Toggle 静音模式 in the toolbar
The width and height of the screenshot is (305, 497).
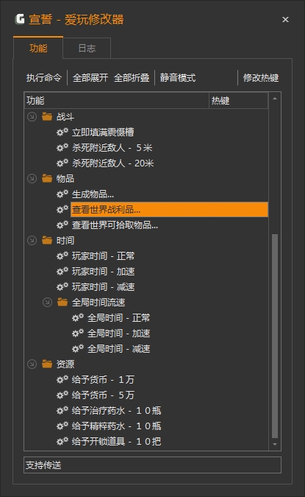[178, 77]
